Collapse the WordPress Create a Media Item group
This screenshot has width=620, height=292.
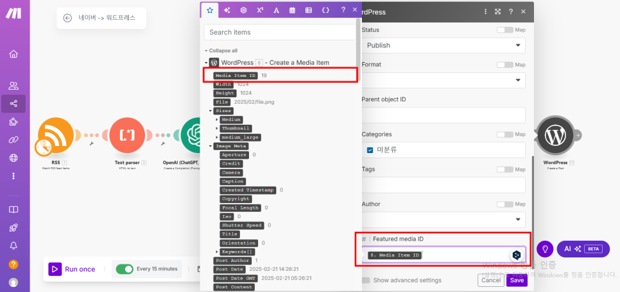click(206, 63)
